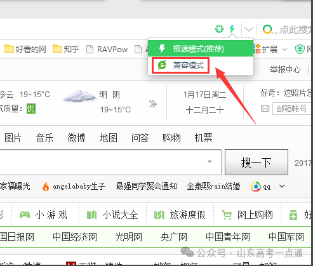
Task: Click the shopping cart icon beside 网上购物
Action: pos(227,215)
